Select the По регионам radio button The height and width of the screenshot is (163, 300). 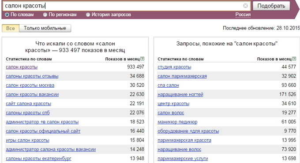(45, 15)
